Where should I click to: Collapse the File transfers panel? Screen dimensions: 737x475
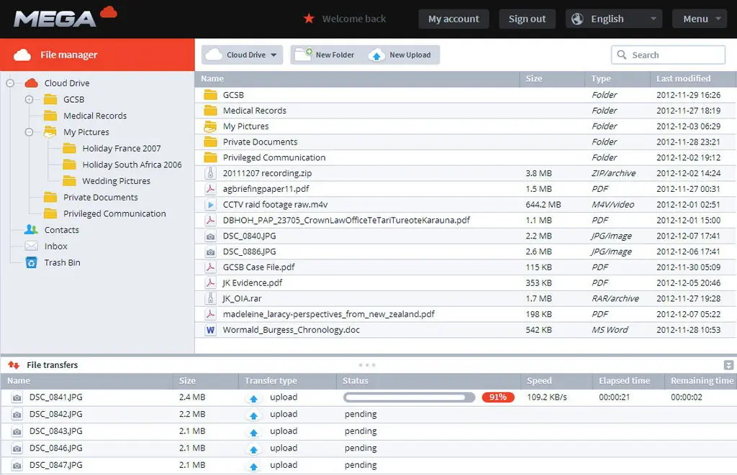coord(728,364)
